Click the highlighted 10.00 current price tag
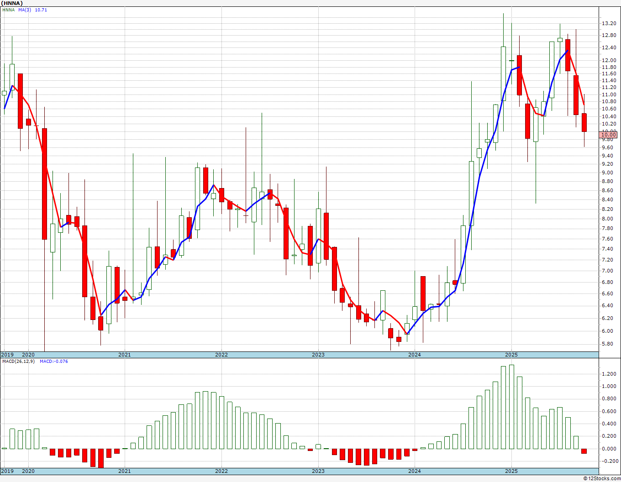 click(x=608, y=135)
